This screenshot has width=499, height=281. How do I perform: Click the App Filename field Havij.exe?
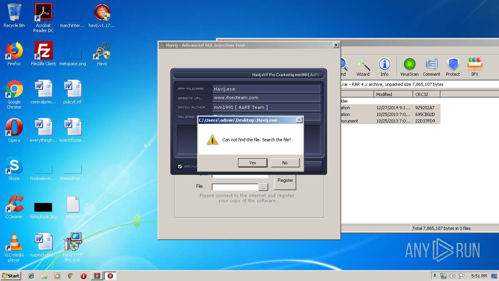pyautogui.click(x=267, y=89)
